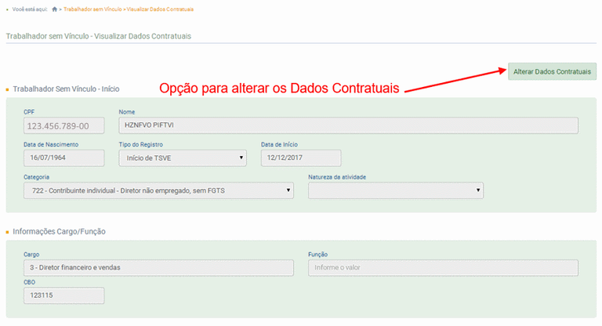The width and height of the screenshot is (602, 326).
Task: Focus the Função input field
Action: click(443, 268)
